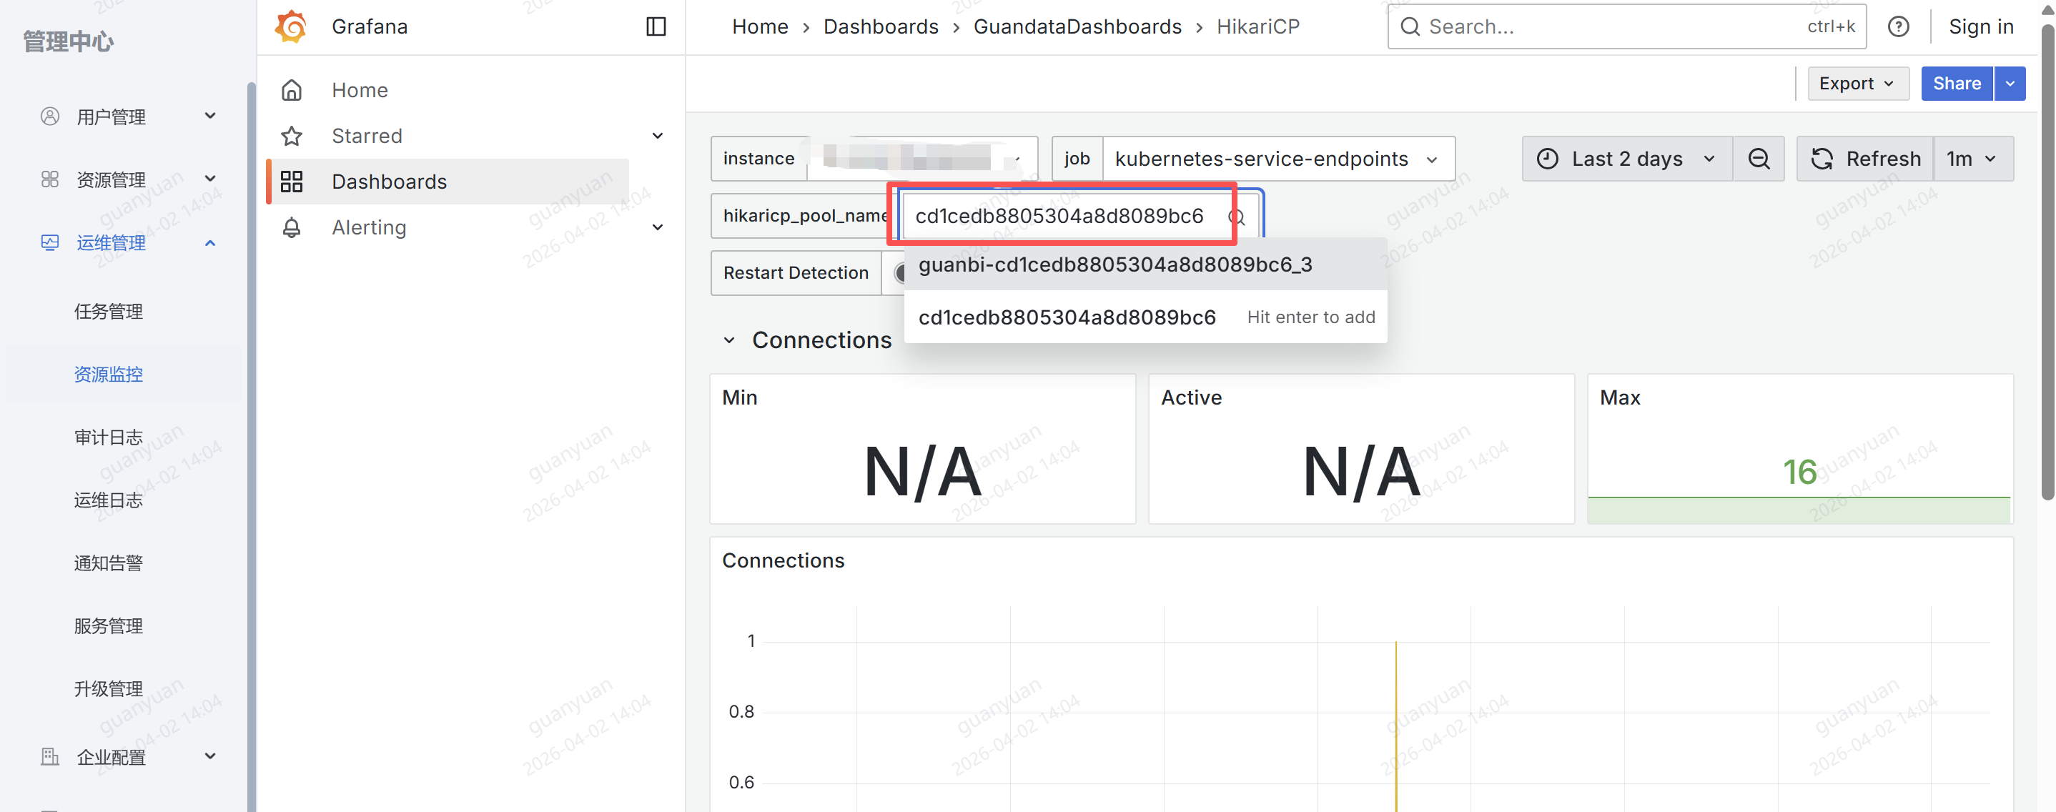Image resolution: width=2056 pixels, height=812 pixels.
Task: Click the help question mark icon
Action: pos(1898,26)
